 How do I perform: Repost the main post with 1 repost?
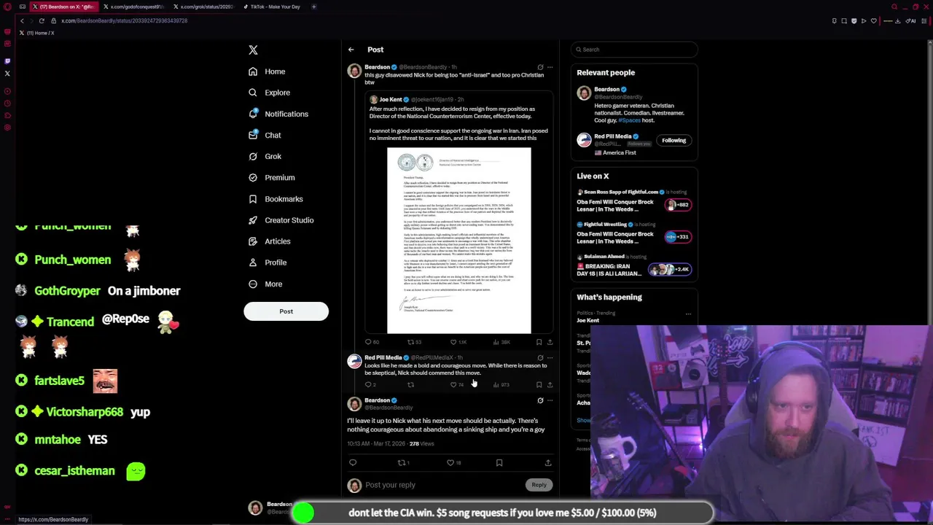click(x=403, y=462)
